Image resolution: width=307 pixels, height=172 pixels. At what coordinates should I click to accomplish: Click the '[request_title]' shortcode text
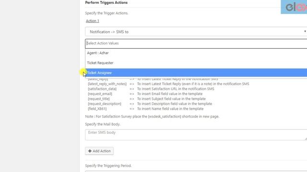[x=99, y=99]
